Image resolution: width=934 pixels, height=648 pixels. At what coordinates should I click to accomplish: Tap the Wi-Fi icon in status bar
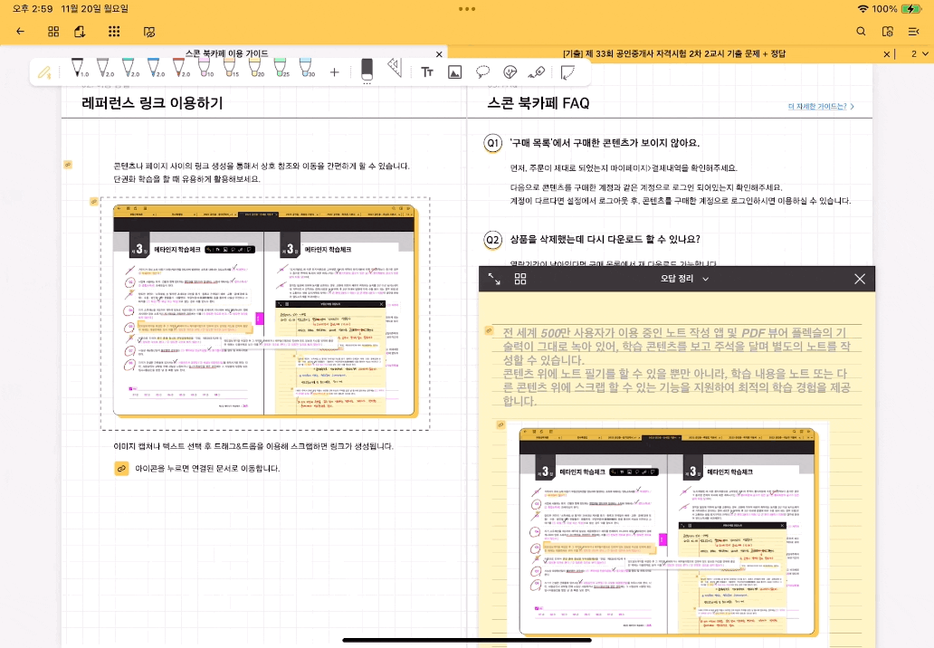(863, 9)
